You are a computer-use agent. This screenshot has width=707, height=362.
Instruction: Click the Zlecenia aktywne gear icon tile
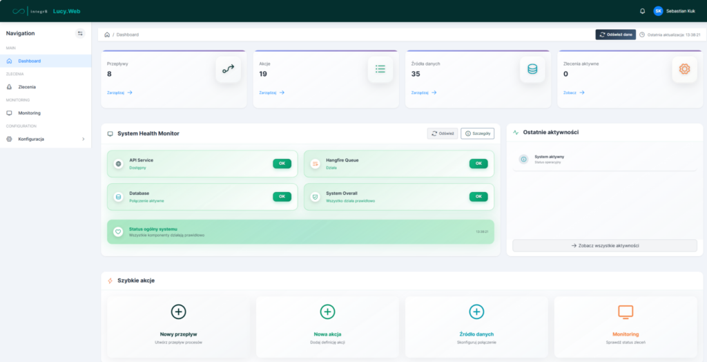[684, 69]
